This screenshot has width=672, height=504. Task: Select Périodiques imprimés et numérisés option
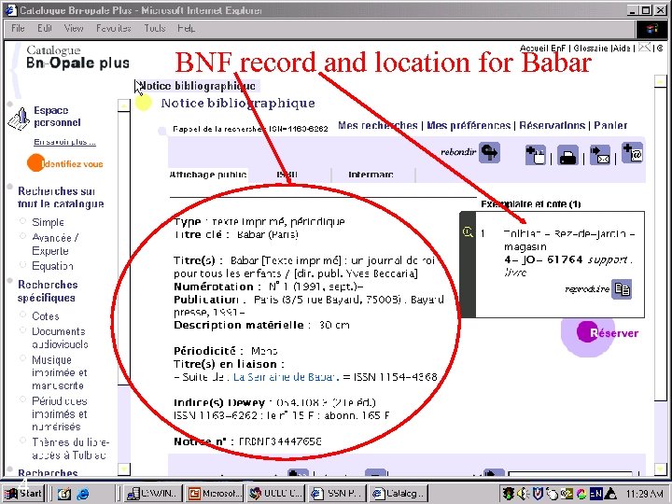(23, 399)
